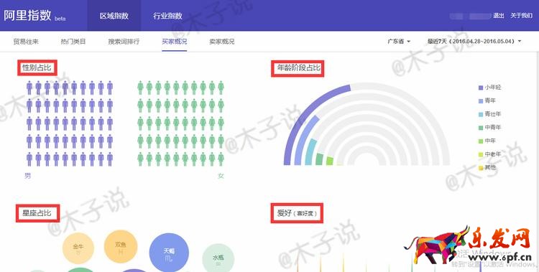Image resolution: width=539 pixels, height=272 pixels.
Task: Open the 关于我们 link
Action: (521, 16)
